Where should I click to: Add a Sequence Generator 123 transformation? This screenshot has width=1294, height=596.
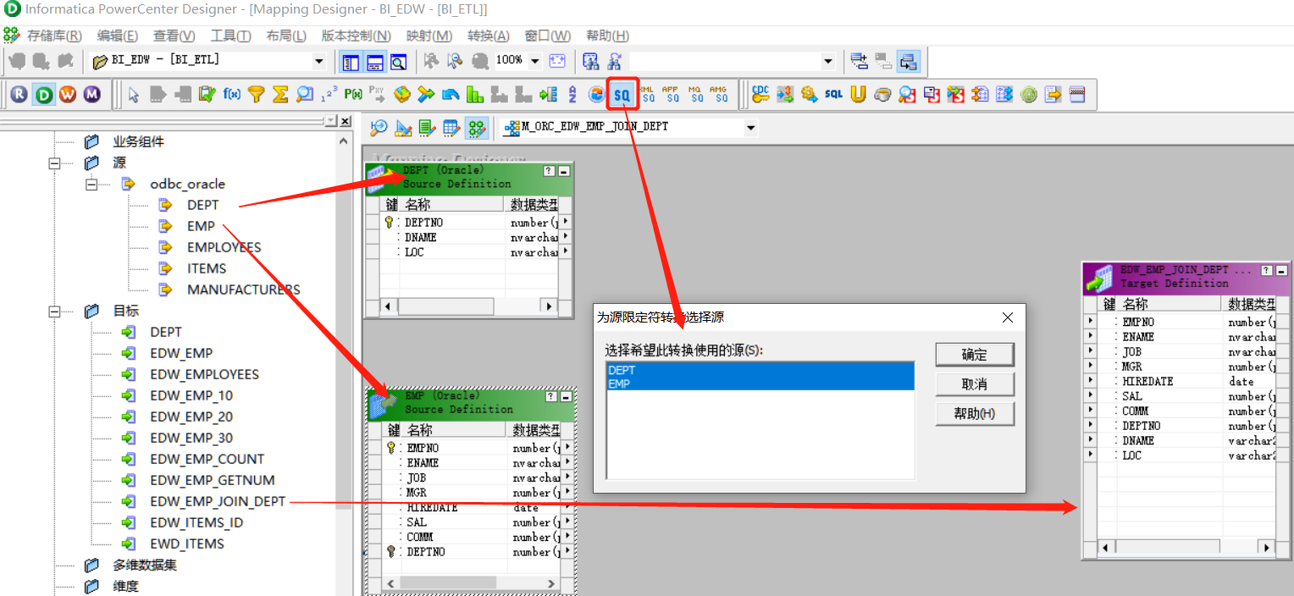coord(329,95)
